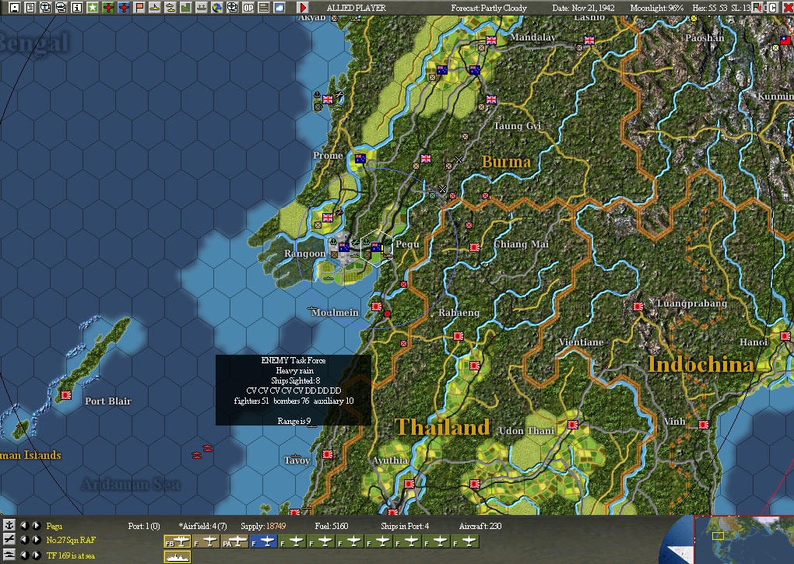Select the tan F fighter squadron icon
Viewport: 794px width, 564px height.
coord(206,541)
